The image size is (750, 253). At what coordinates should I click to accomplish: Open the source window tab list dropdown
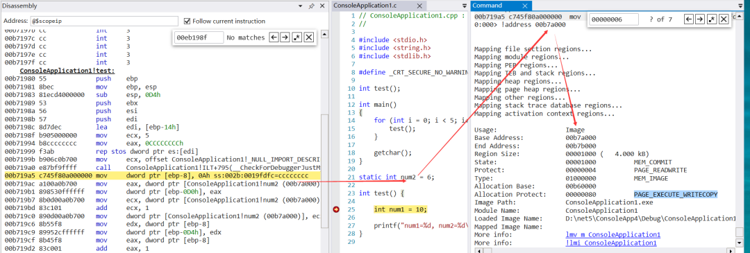tap(464, 6)
